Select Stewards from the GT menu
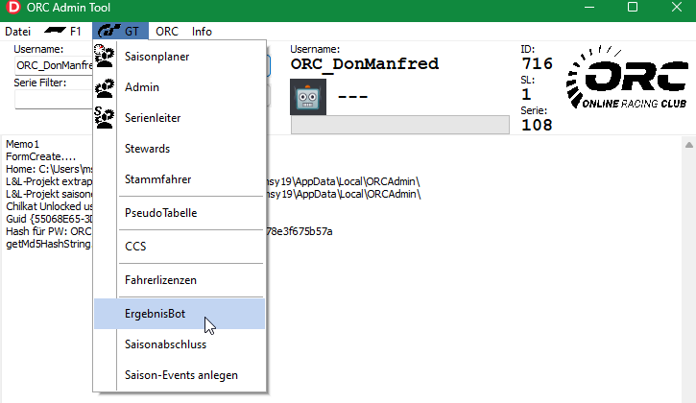Viewport: 696px width, 403px height. point(147,149)
